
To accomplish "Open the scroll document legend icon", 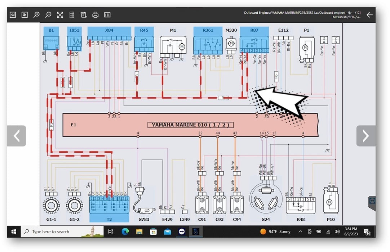I will (84, 15).
